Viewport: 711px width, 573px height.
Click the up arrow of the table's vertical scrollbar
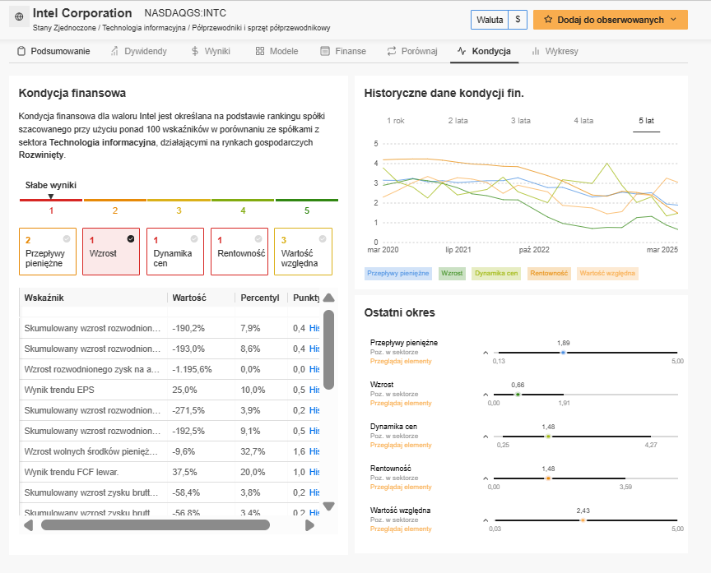tap(329, 298)
